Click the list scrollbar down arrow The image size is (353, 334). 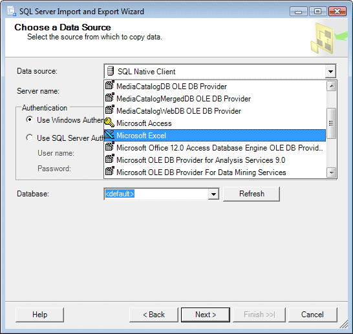click(x=332, y=172)
